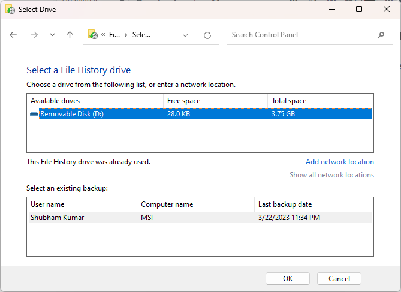401x292 pixels.
Task: Click the 'Sele...' breadcrumb in address bar
Action: tap(141, 35)
